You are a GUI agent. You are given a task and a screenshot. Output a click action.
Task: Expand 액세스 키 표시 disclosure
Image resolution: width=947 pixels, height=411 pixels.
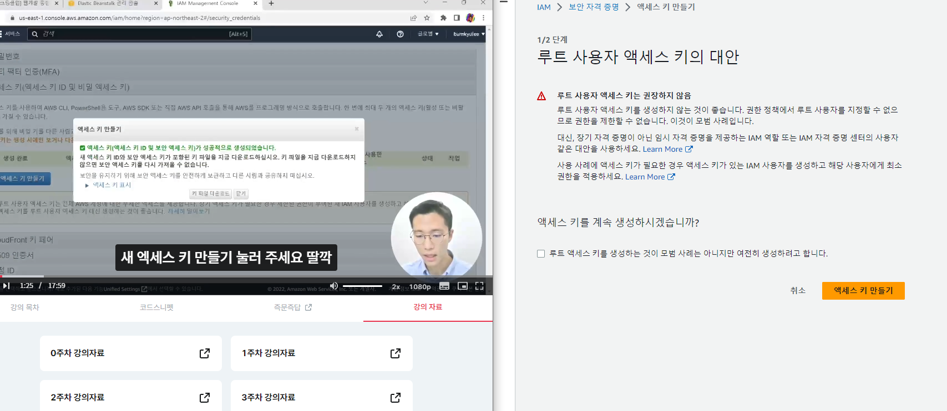point(108,185)
